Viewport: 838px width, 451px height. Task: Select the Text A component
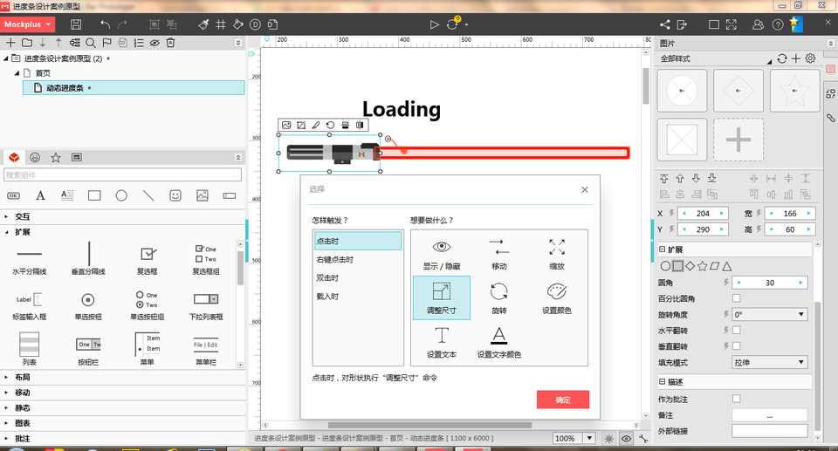[40, 195]
